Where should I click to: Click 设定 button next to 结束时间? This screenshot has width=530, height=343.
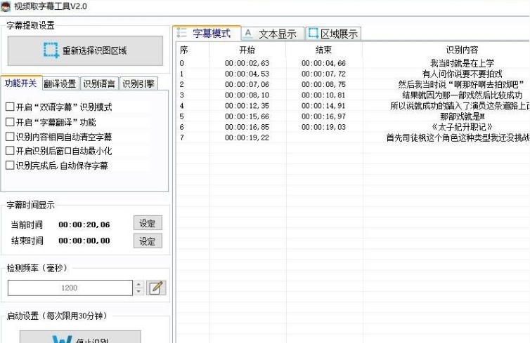(147, 241)
